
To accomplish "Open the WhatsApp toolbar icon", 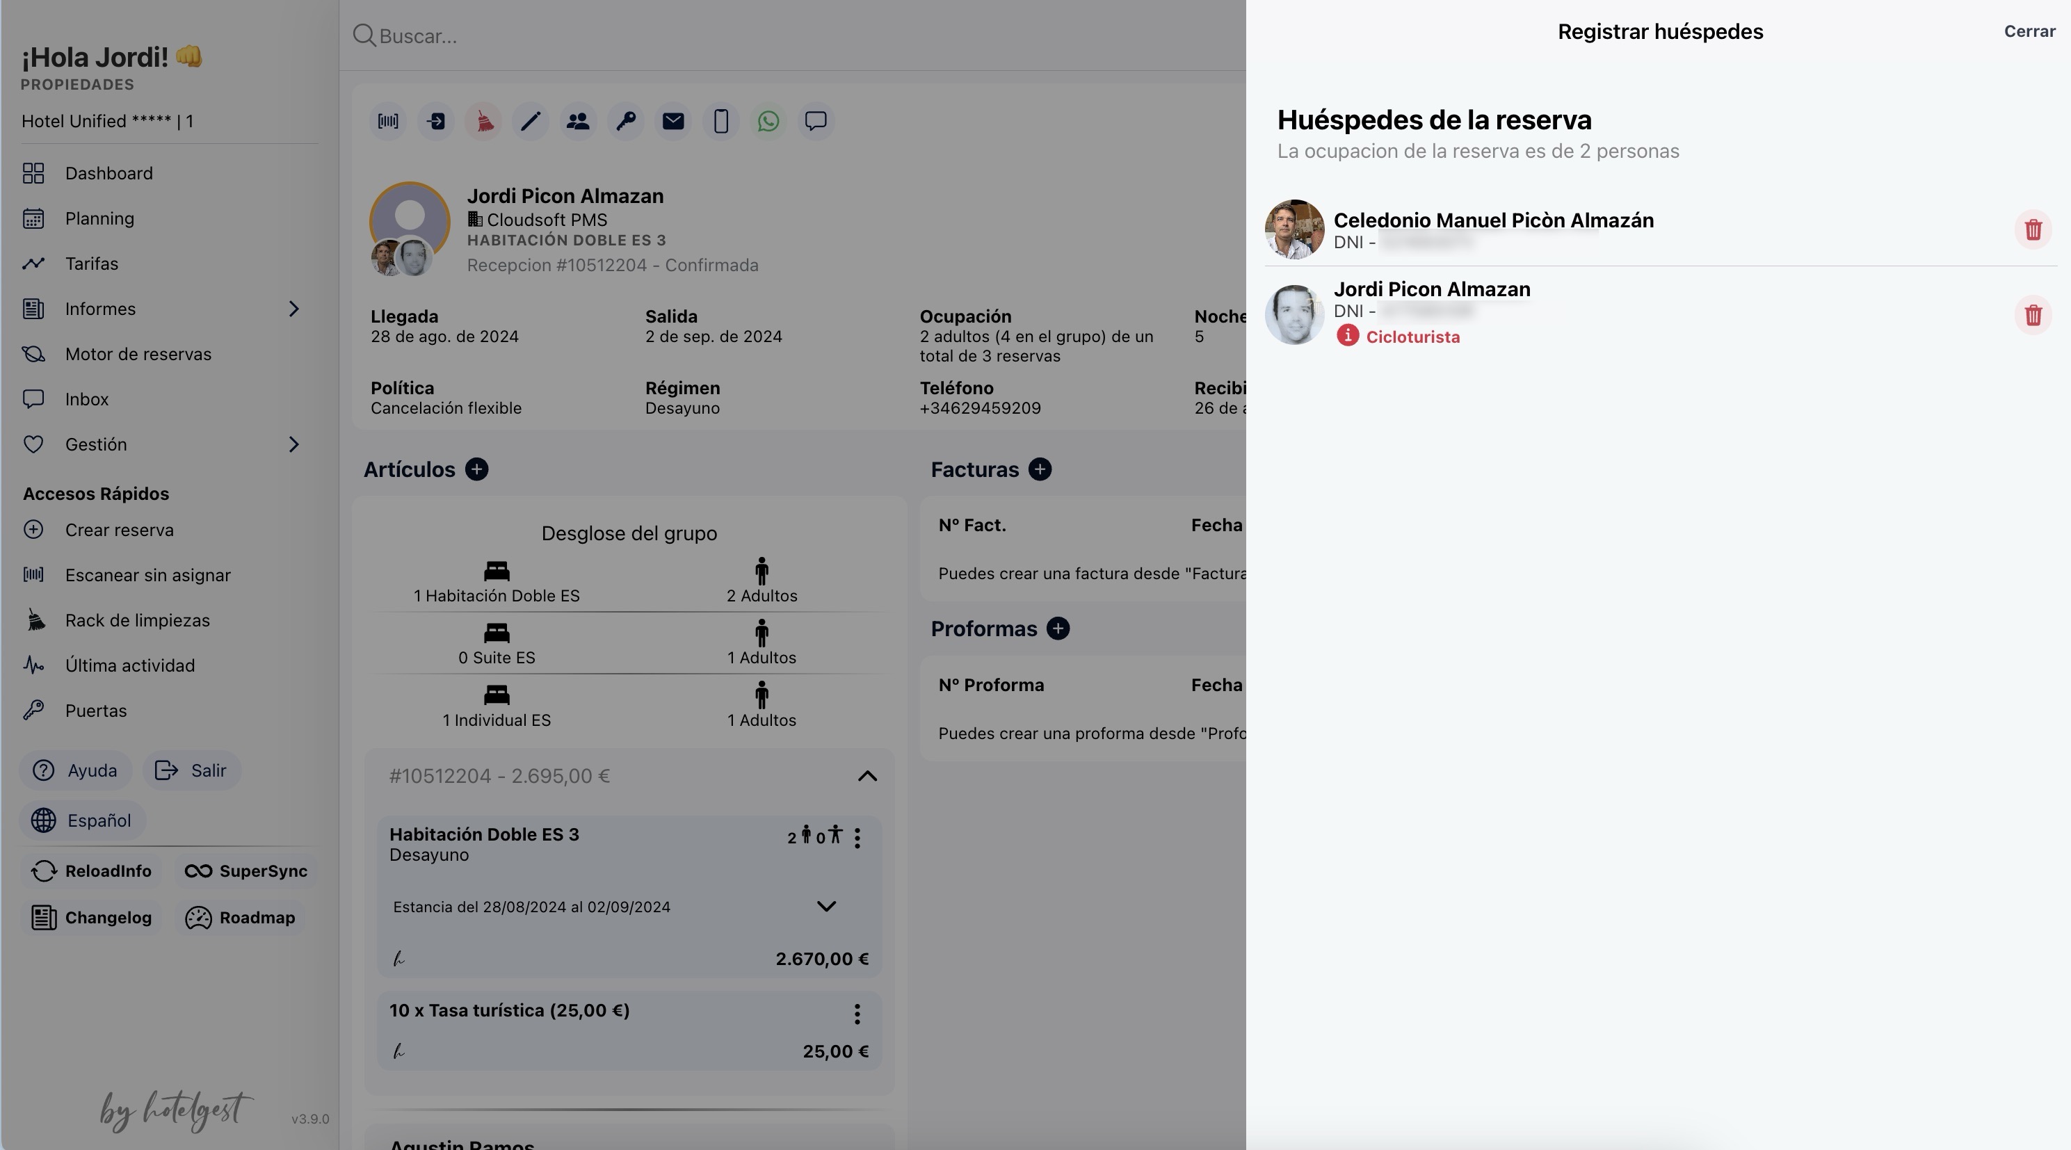I will 768,122.
